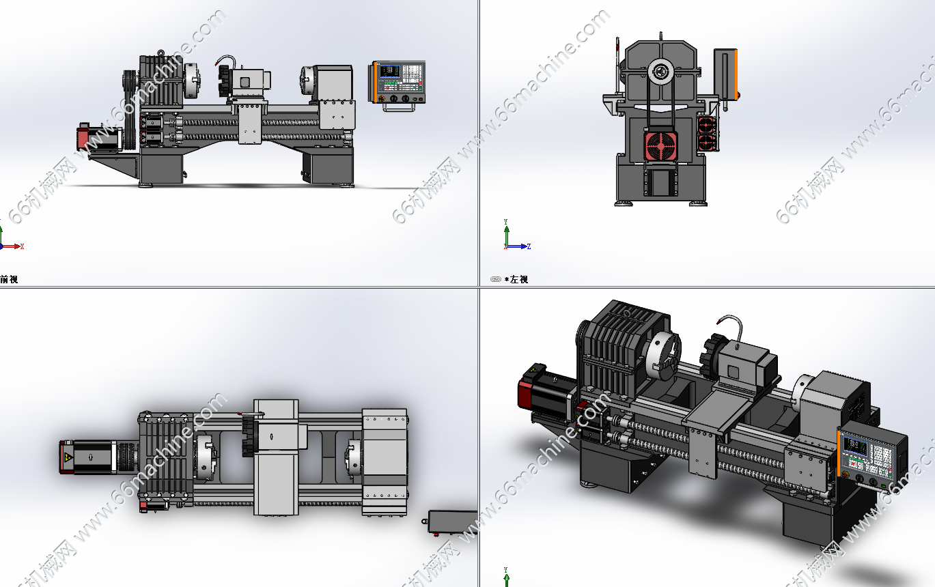935x587 pixels.
Task: Select the small twin red fans in left view
Action: 706,133
